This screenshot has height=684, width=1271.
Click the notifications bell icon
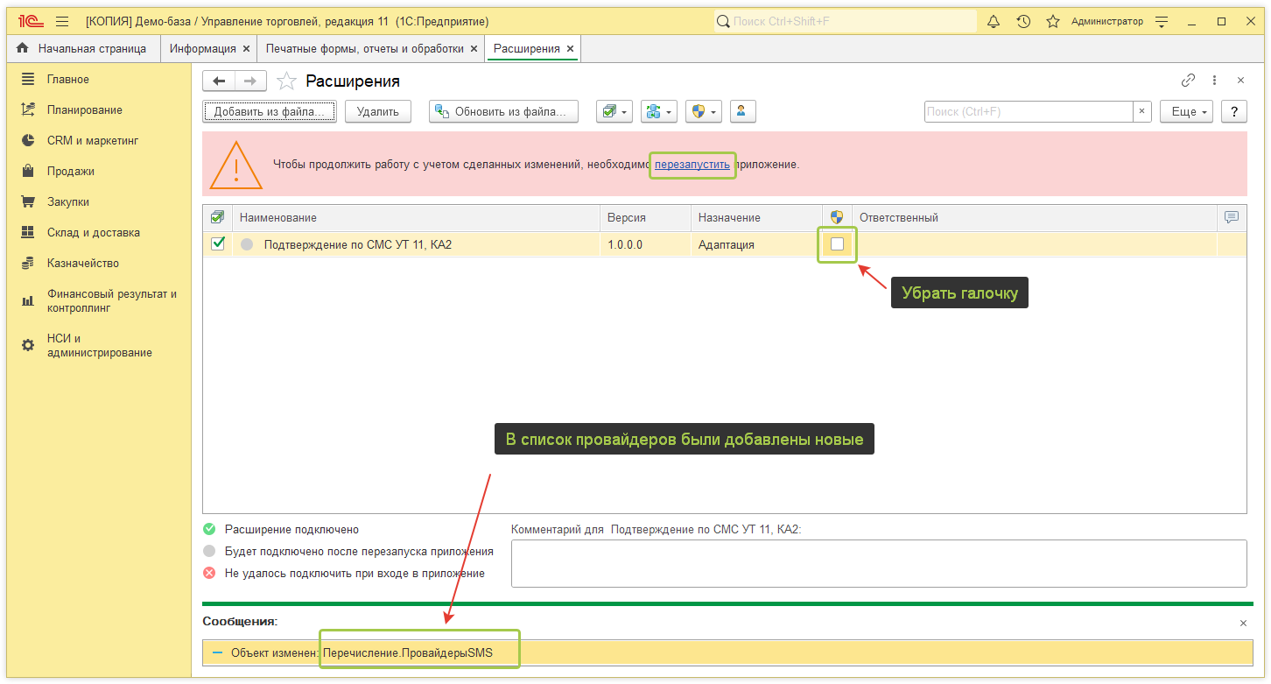(994, 22)
